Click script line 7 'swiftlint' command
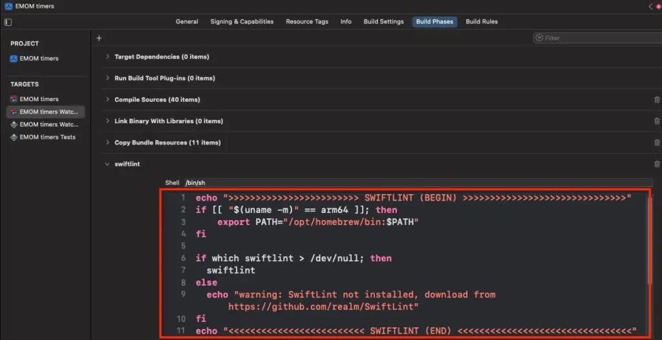Viewport: 662px width, 340px height. point(231,270)
